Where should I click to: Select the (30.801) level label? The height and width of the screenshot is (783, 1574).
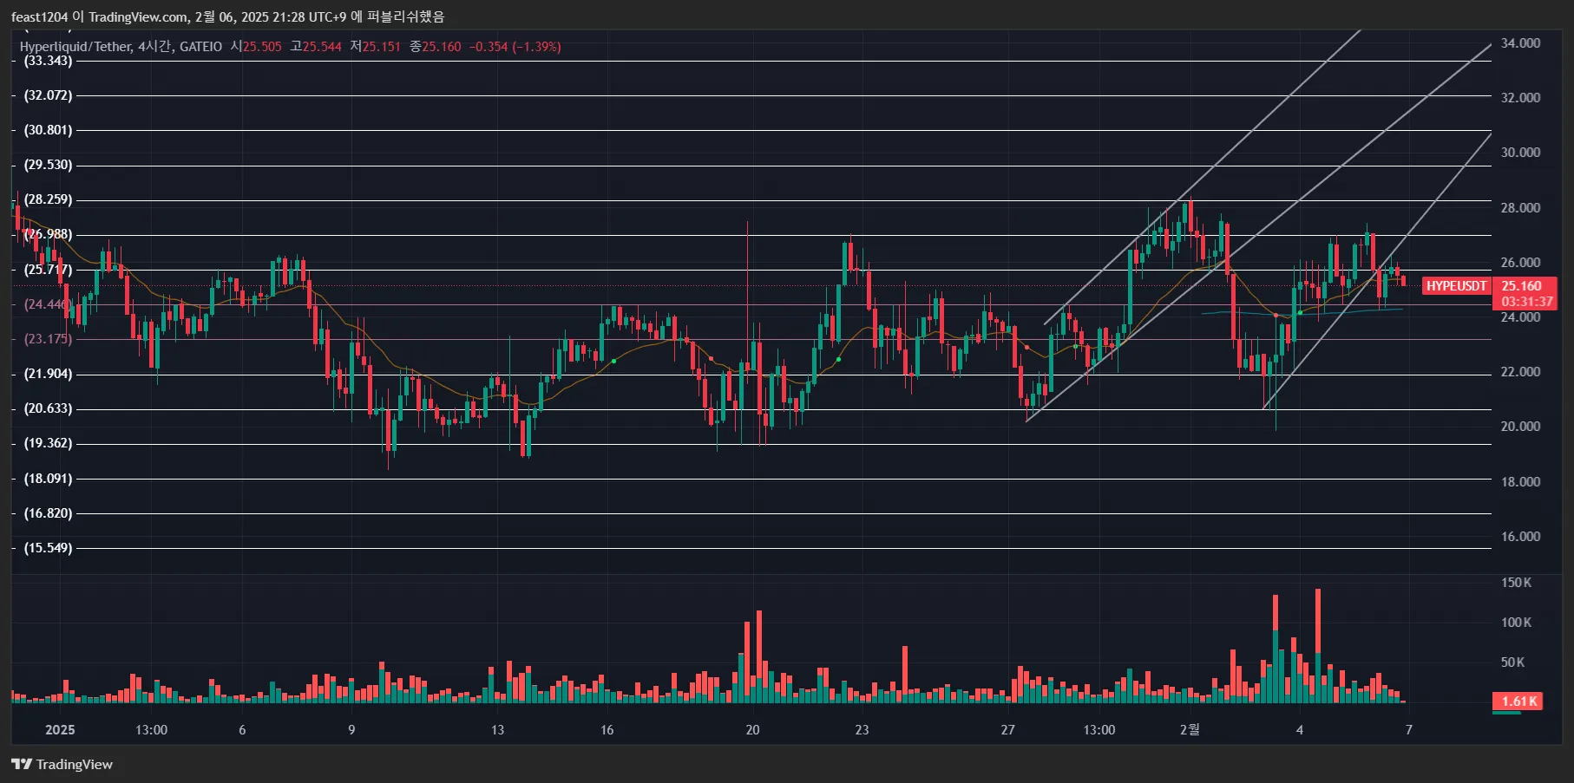48,130
